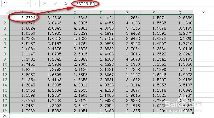Click cell E1 with value 1.2634
This screenshot has height=118, width=214.
(128, 18)
